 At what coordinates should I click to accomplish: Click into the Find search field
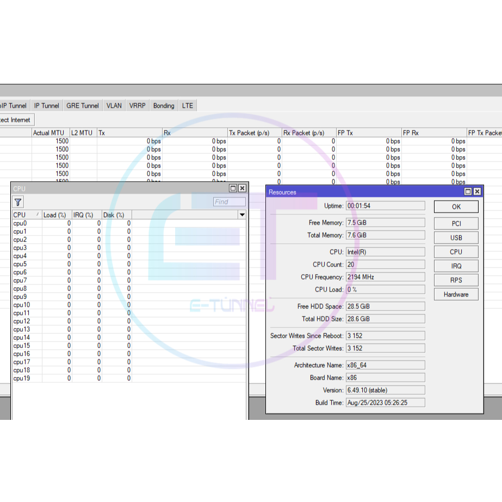pos(229,202)
